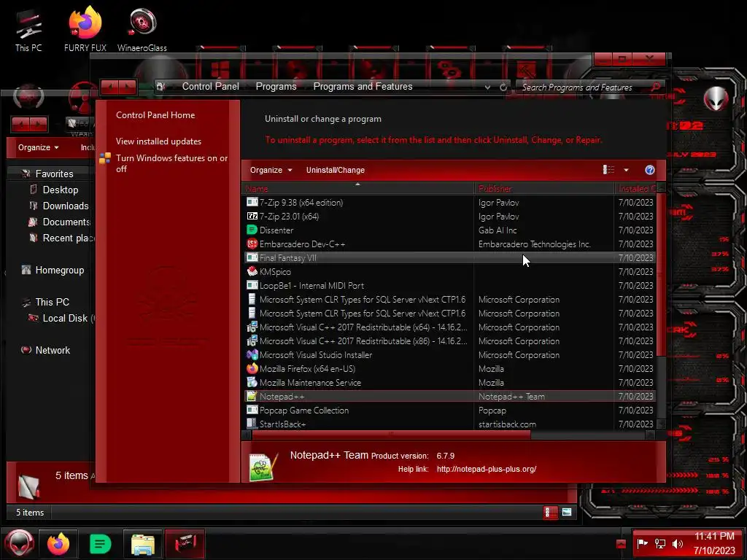Open File Explorer from the taskbar
Viewport: 747px width, 560px height.
(x=142, y=543)
